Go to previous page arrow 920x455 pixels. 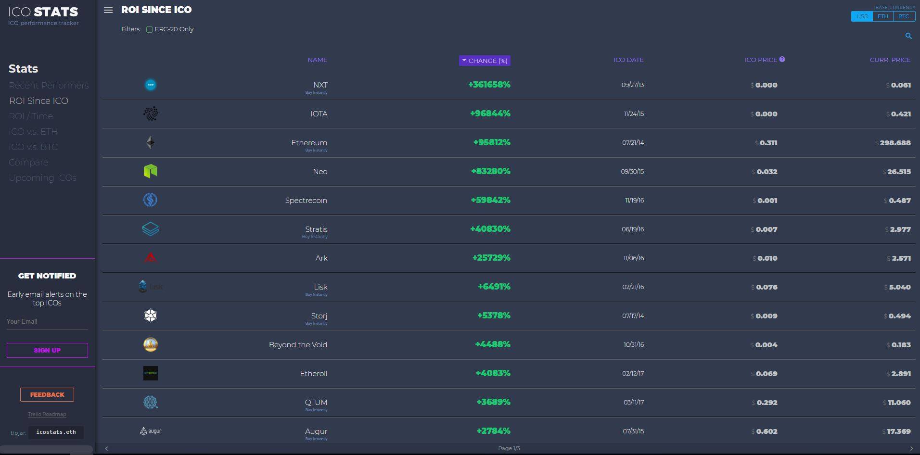pos(107,448)
